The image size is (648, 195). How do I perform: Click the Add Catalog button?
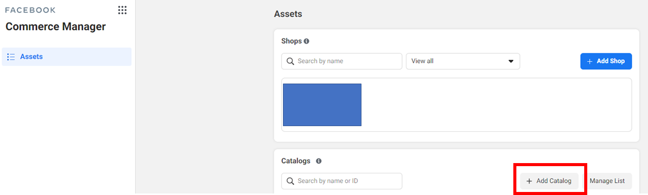pyautogui.click(x=549, y=181)
